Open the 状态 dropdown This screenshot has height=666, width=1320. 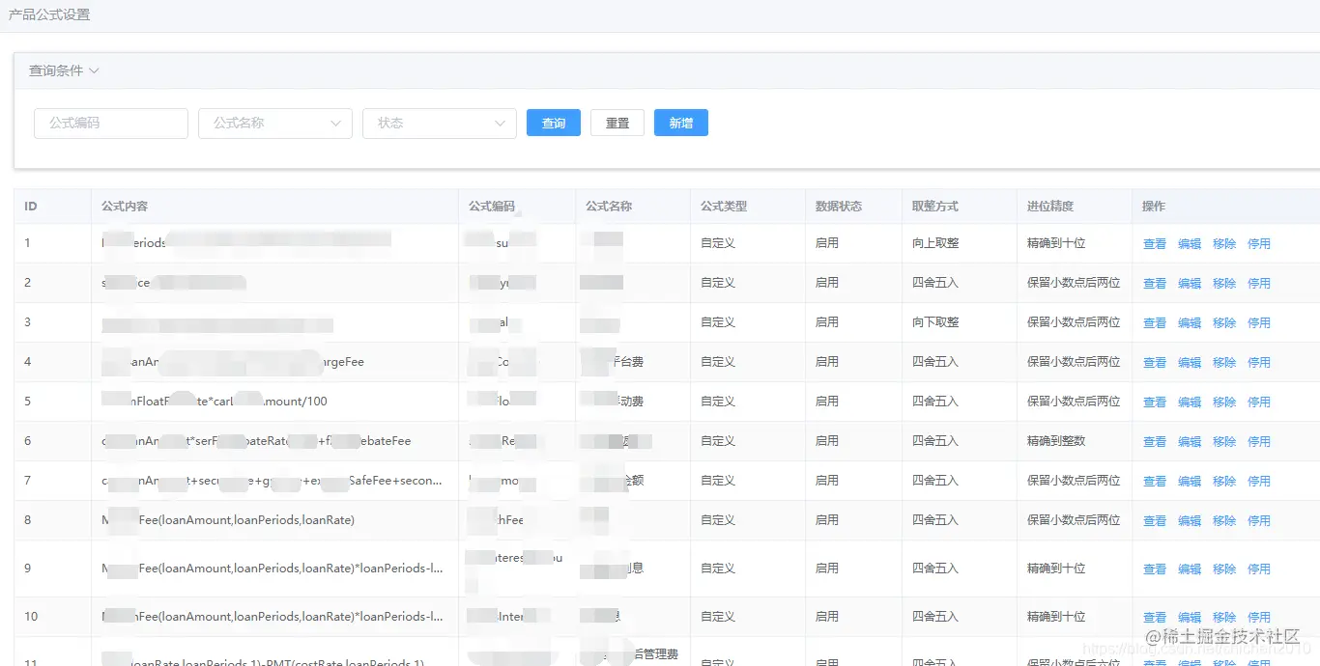click(x=440, y=123)
